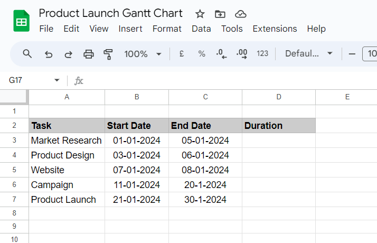This screenshot has height=243, width=377.
Task: Increase the decimal places
Action: point(242,54)
